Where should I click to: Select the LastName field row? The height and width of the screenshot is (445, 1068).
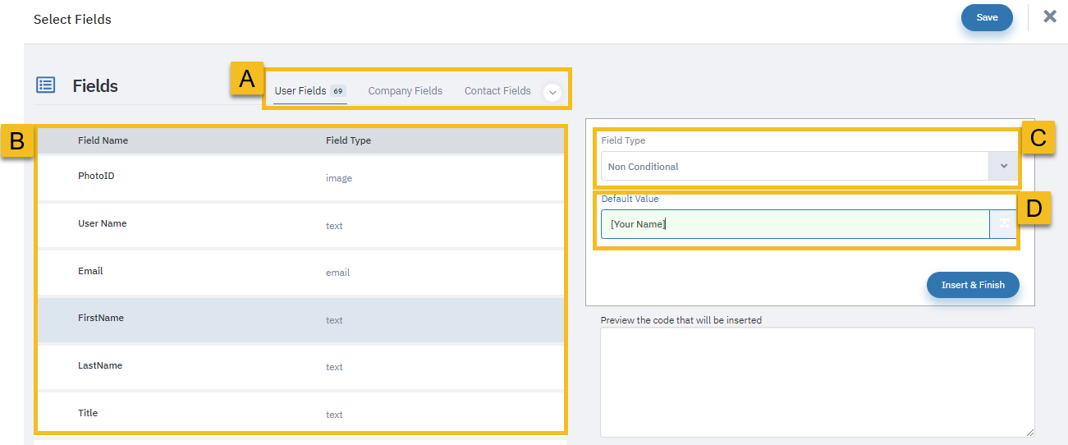300,366
